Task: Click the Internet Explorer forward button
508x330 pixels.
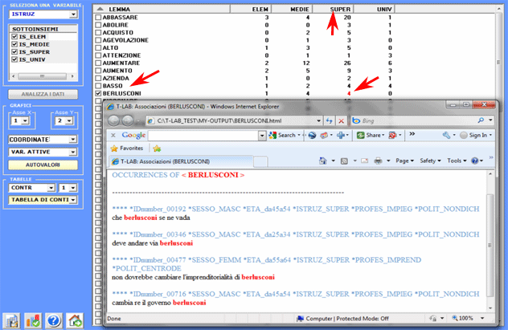Action: pos(127,120)
